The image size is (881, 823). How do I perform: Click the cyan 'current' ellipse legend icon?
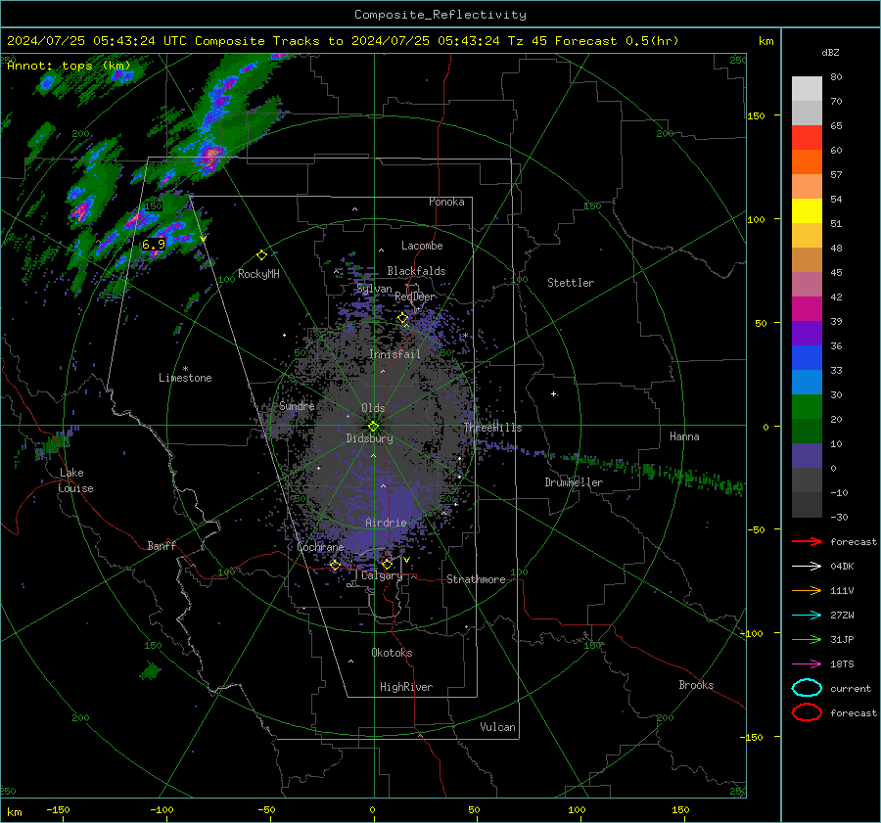[807, 688]
